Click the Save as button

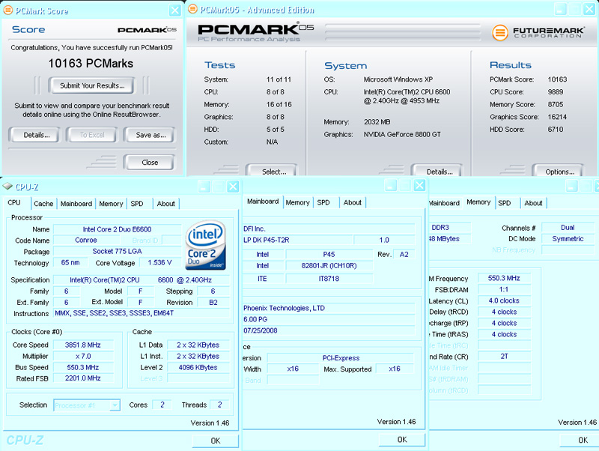[x=150, y=135]
